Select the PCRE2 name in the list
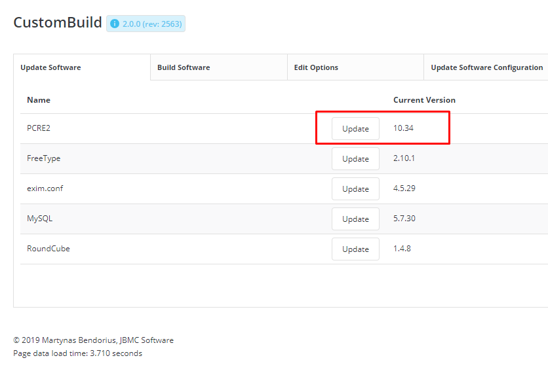Image resolution: width=548 pixels, height=375 pixels. [x=39, y=128]
